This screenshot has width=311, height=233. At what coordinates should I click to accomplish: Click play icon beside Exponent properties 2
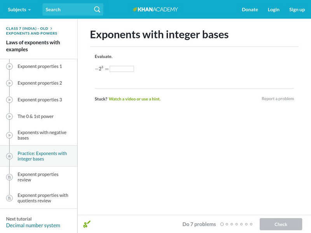pos(9,83)
